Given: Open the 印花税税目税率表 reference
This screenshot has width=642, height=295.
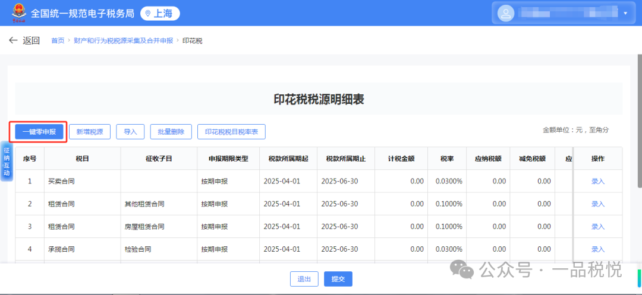Looking at the screenshot, I should (231, 132).
